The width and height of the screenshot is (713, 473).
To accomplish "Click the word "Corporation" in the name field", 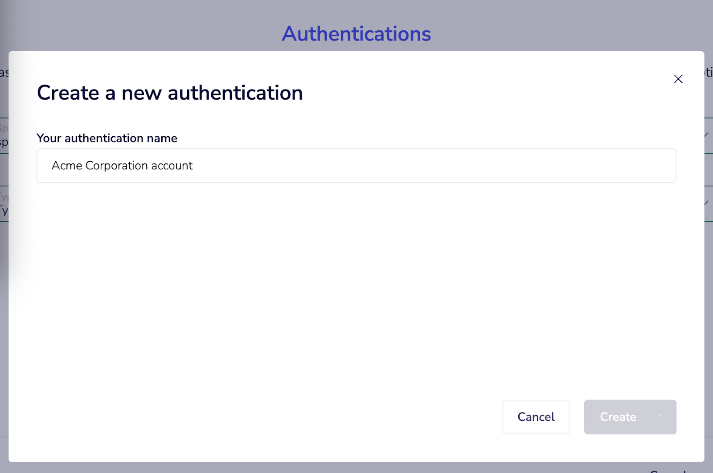I will coord(116,166).
